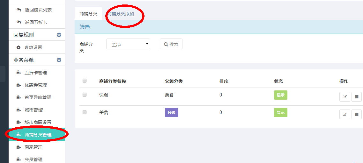Click the 搜索 button
This screenshot has height=163, width=363.
[171, 44]
